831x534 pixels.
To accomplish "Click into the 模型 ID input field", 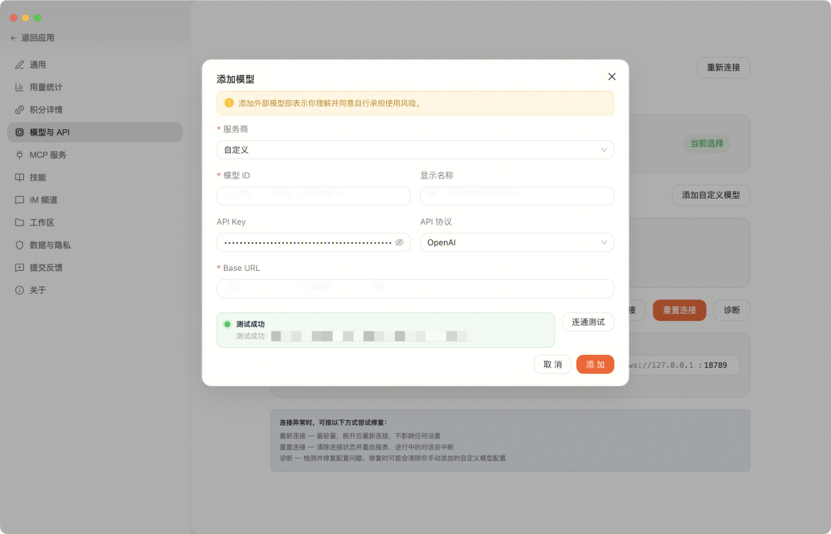I will (313, 196).
